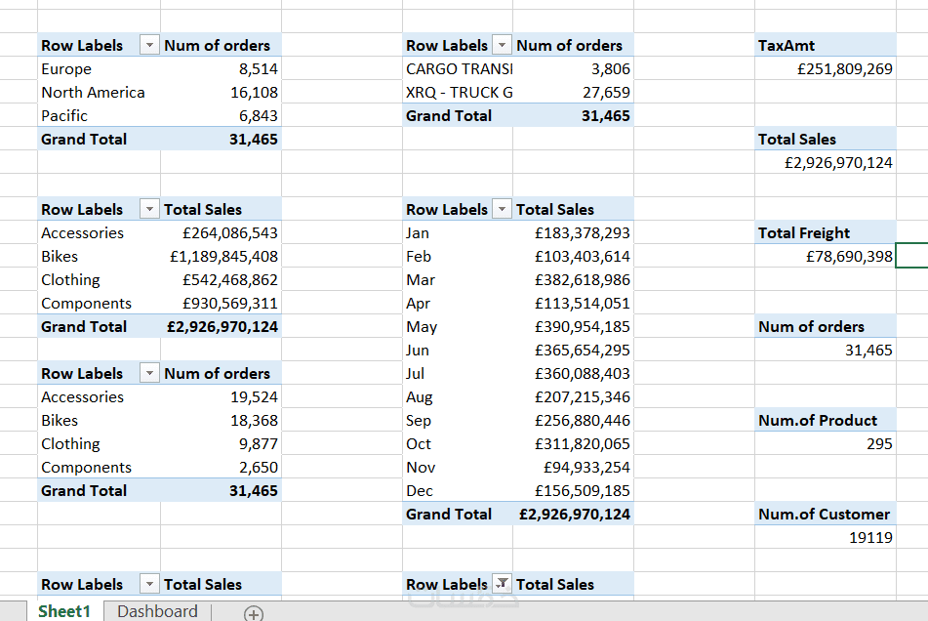The width and height of the screenshot is (928, 621).
Task: Select the North America row label cell
Action: pos(93,93)
